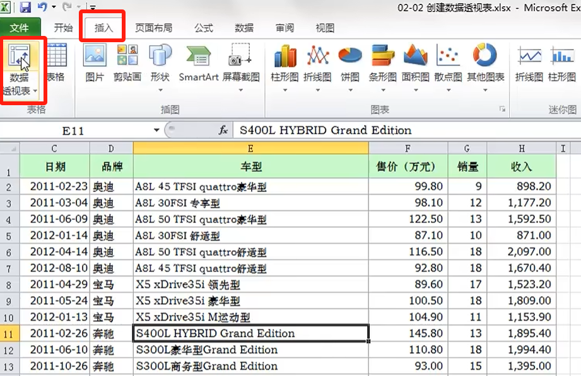Open the File (文件) tab
The height and width of the screenshot is (376, 581).
coord(20,27)
